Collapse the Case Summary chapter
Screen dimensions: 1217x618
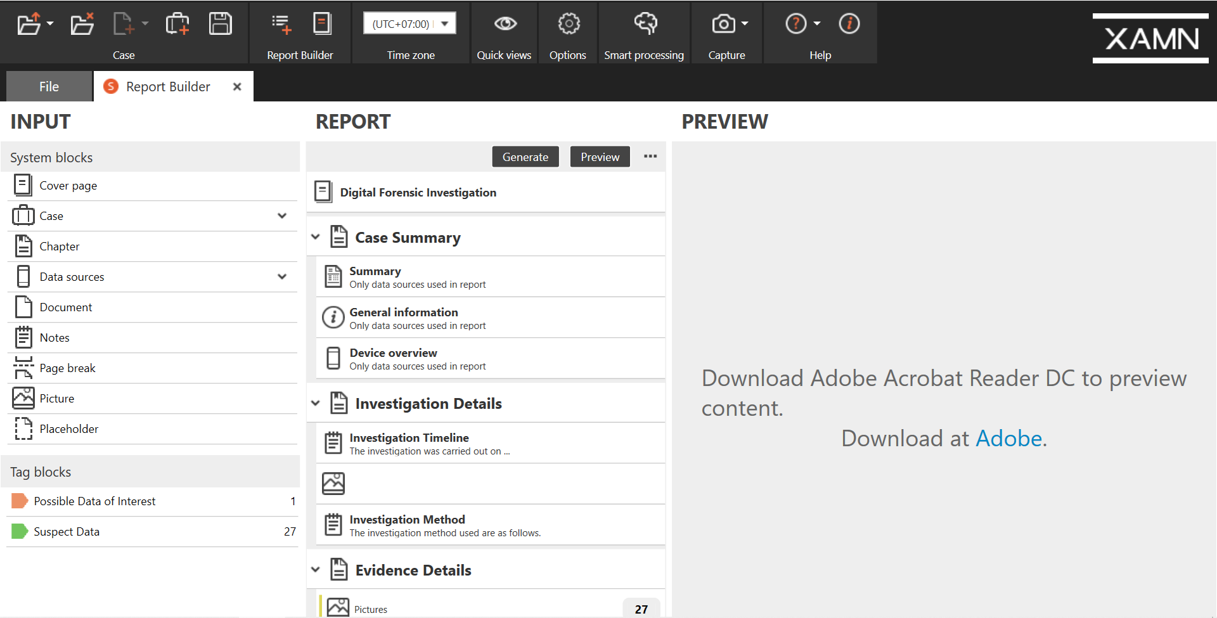pyautogui.click(x=316, y=237)
